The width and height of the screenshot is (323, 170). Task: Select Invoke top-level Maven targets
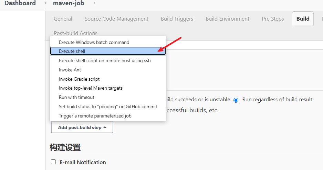point(108,88)
